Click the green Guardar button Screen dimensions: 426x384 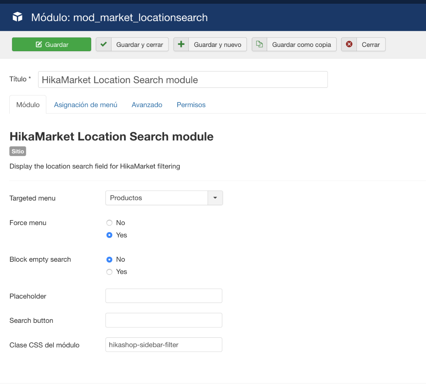click(52, 44)
